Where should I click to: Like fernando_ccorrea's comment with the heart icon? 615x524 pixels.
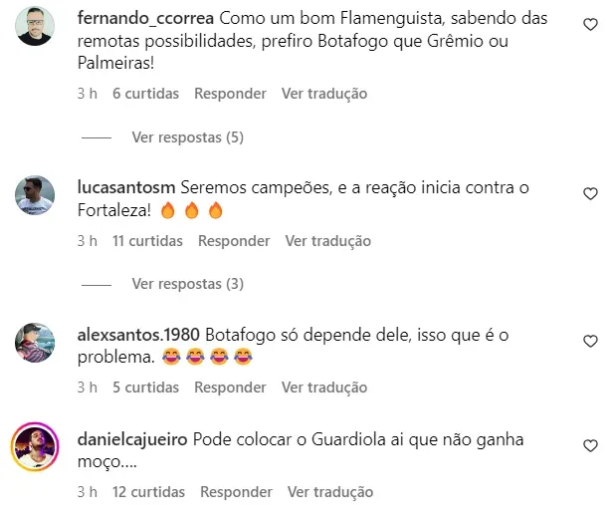coord(590,24)
